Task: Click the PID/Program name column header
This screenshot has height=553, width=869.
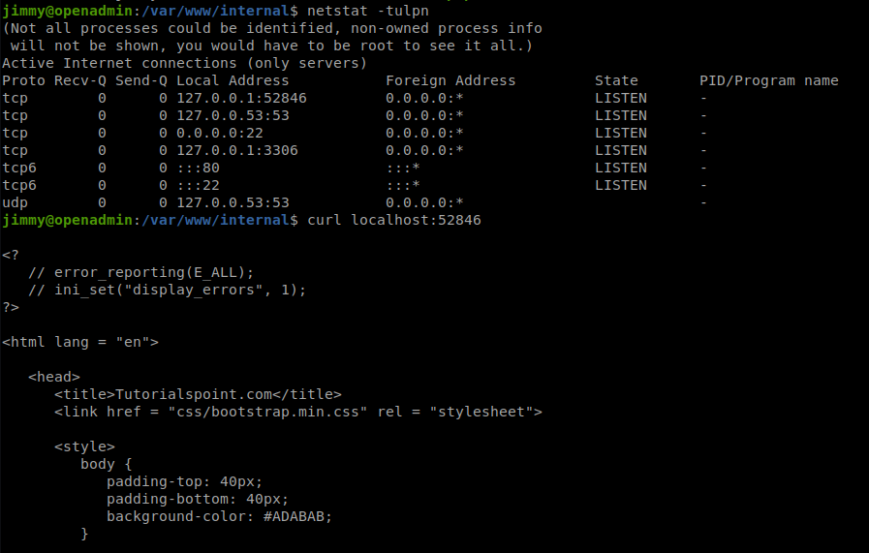Action: 768,81
